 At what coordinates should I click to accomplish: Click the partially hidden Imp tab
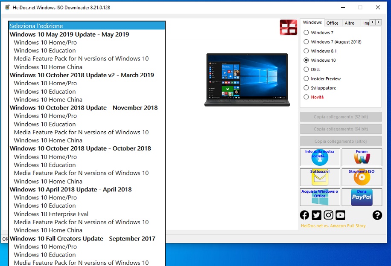tap(365, 23)
